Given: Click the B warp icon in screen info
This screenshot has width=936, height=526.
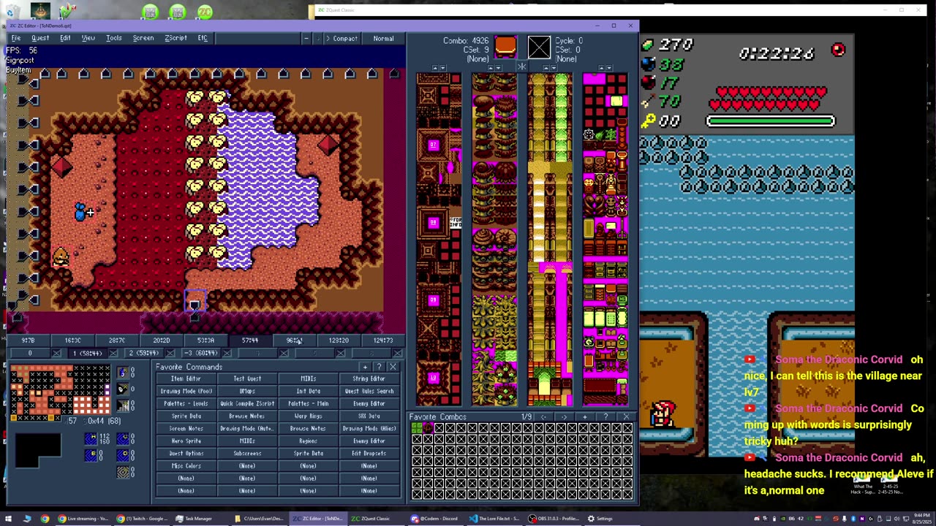Looking at the screenshot, I should coord(91,455).
